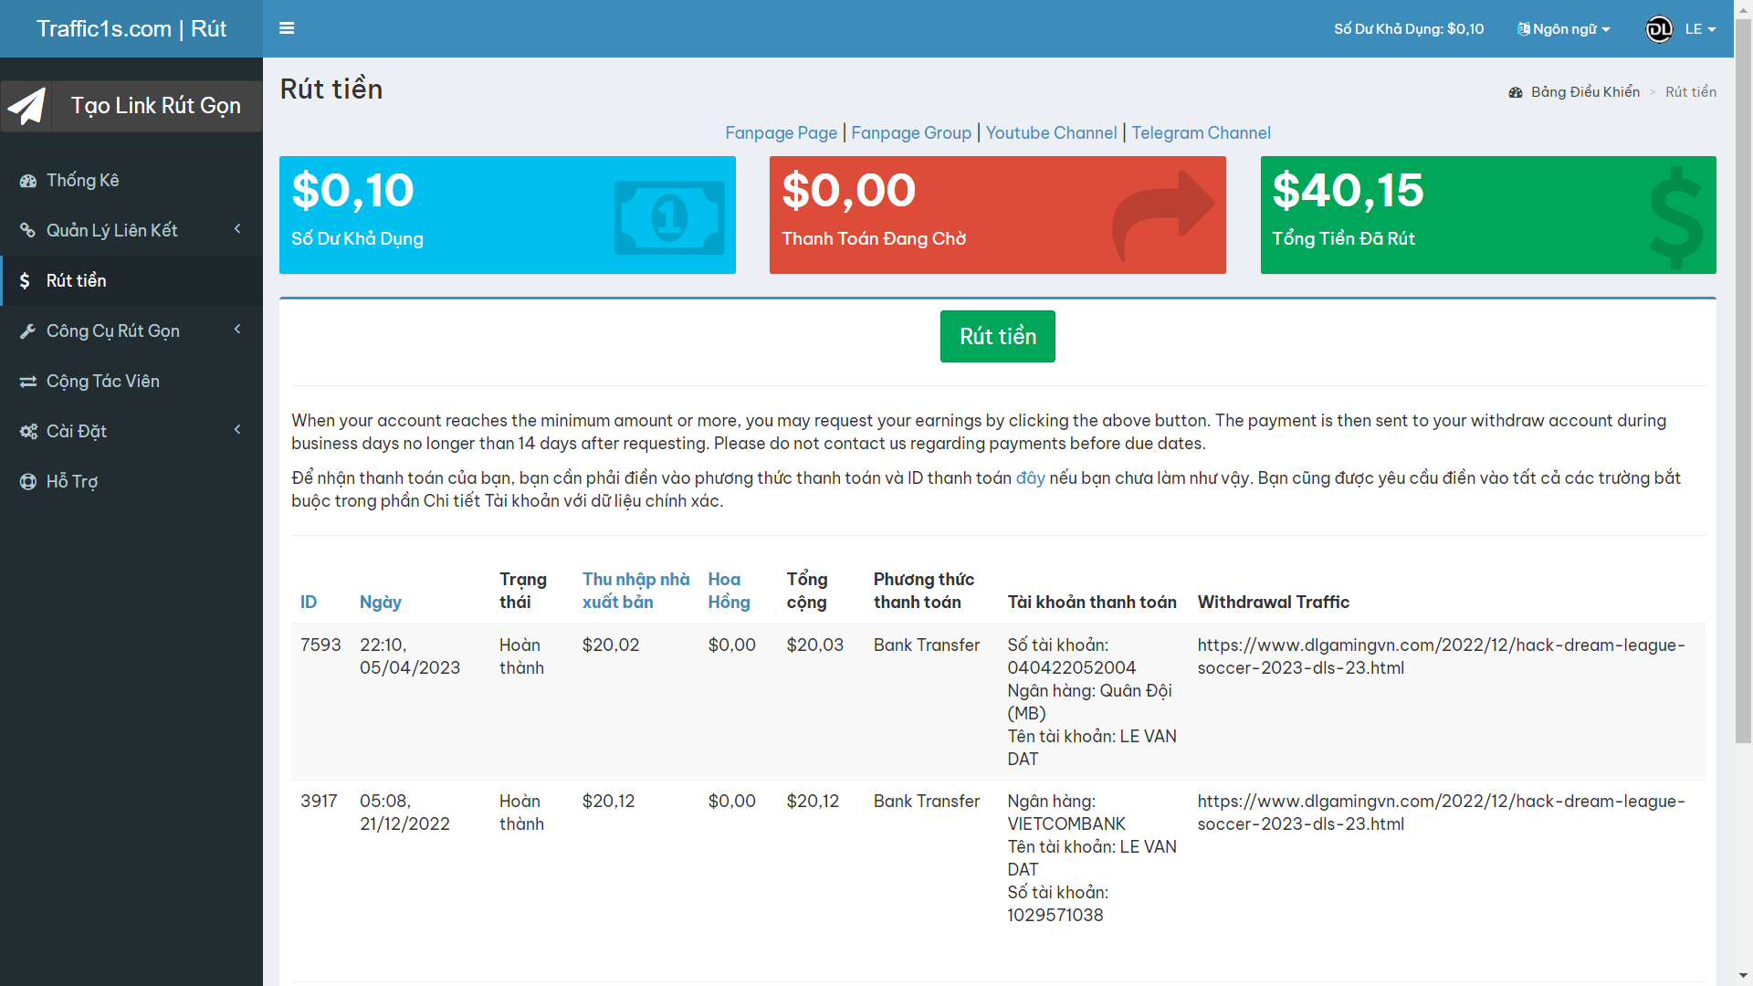Screen dimensions: 1753x986
Task: Click the hamburger menu toggle icon
Action: [287, 28]
